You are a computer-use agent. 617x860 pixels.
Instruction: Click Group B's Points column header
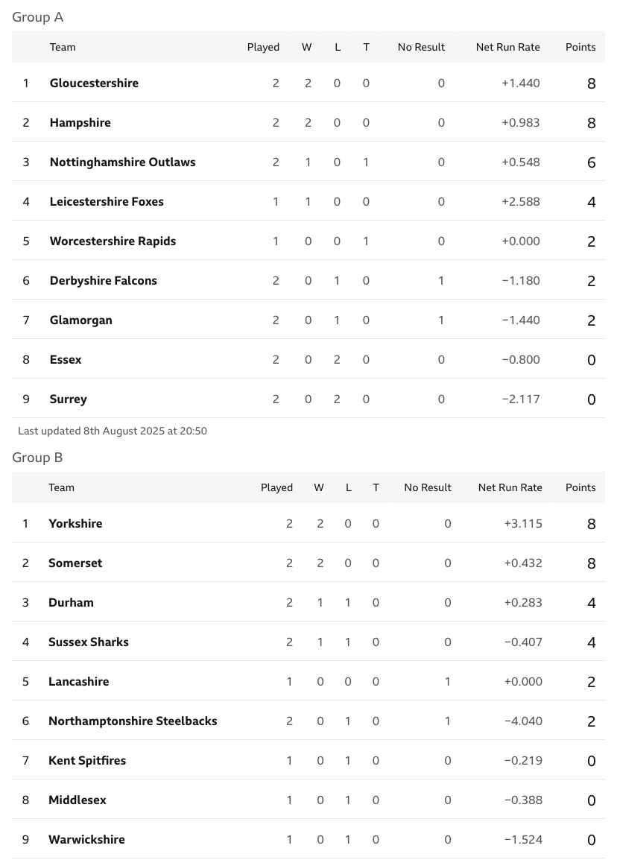click(580, 487)
